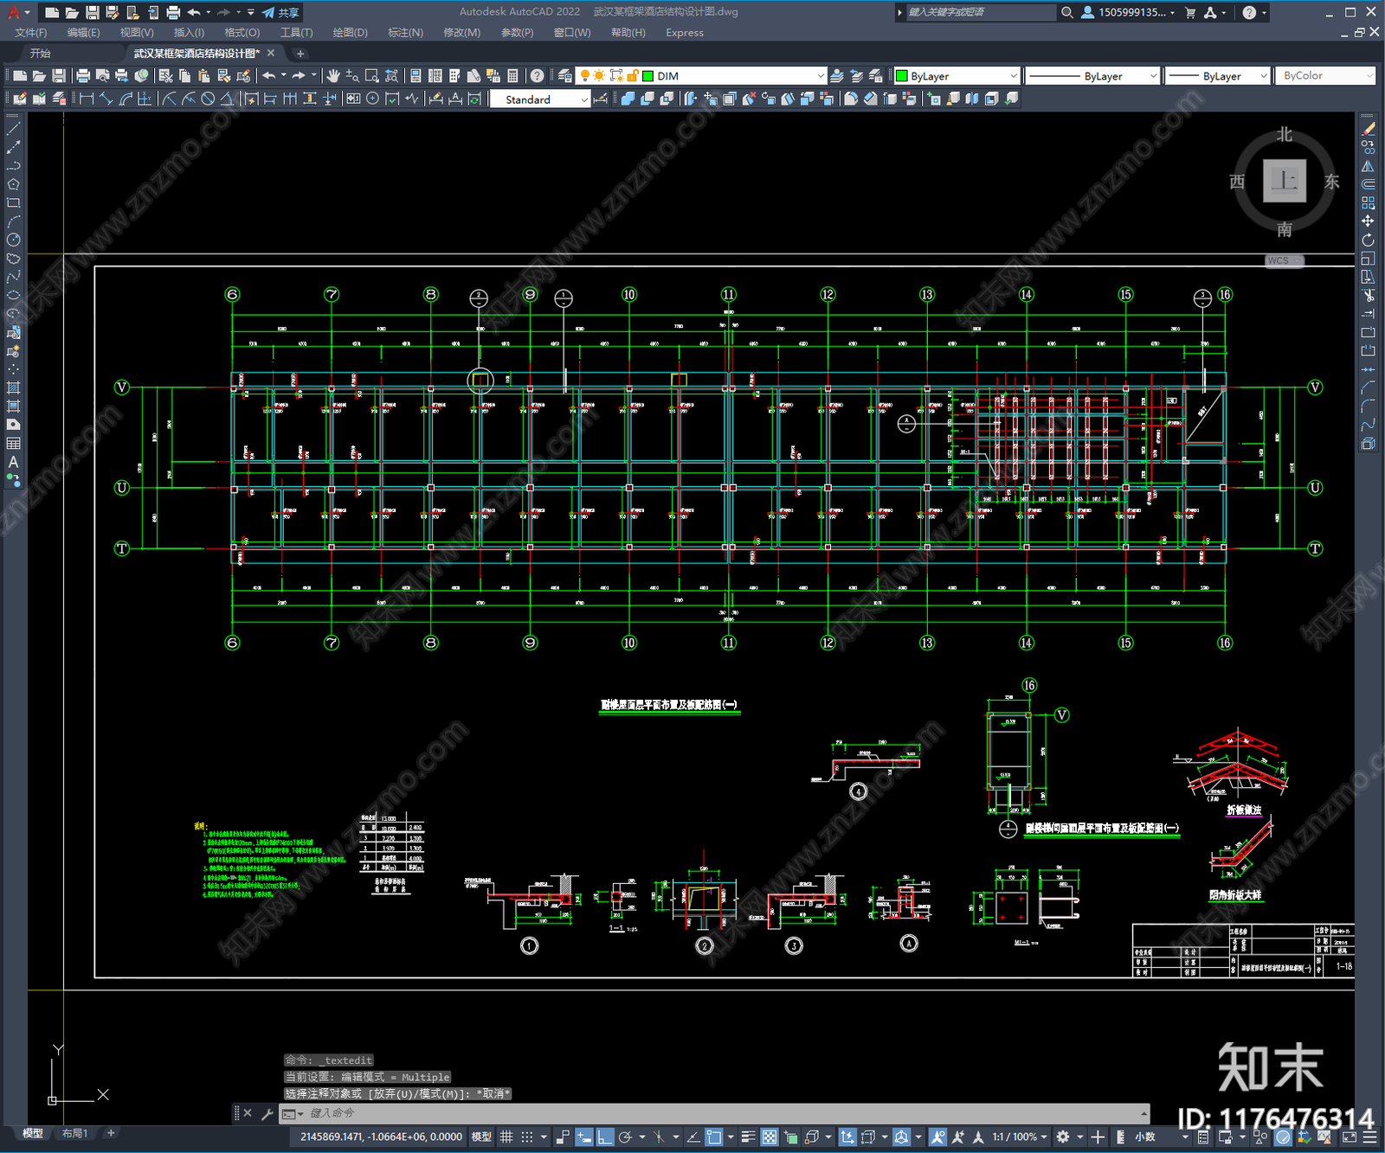The image size is (1385, 1153).
Task: Toggle snap mode dotted grid in status bar
Action: [526, 1137]
